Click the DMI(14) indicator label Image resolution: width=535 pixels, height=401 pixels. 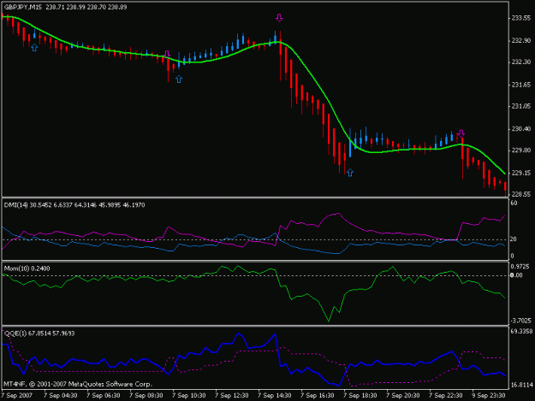[x=16, y=205]
